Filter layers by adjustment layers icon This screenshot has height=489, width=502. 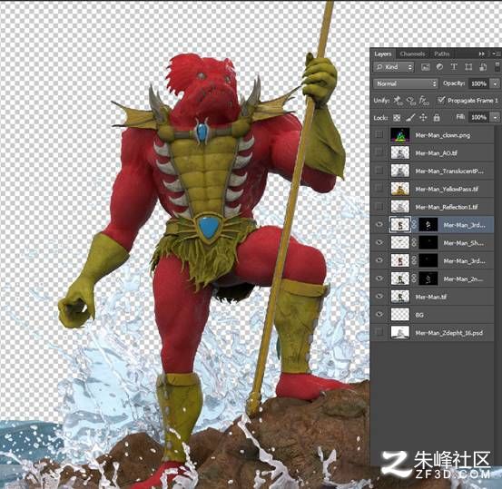pos(439,67)
